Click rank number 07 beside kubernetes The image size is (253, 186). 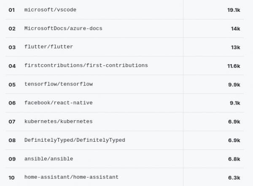click(12, 122)
